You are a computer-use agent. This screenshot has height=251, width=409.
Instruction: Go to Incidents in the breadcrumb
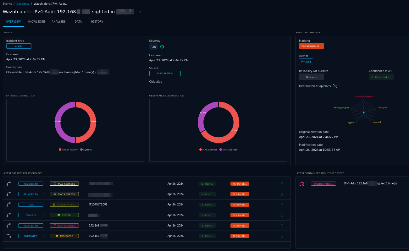[23, 4]
